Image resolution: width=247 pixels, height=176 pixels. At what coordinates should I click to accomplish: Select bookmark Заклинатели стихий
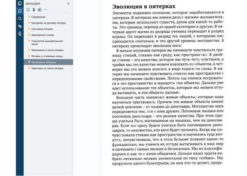42,35
